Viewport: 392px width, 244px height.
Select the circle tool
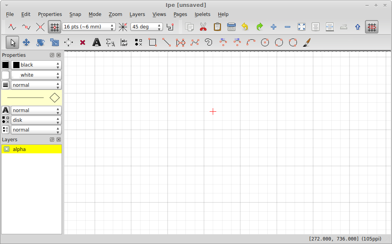(265, 42)
